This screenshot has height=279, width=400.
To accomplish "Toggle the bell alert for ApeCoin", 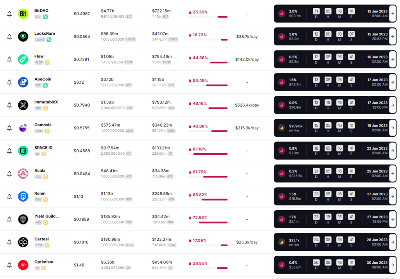I will (x=9, y=82).
